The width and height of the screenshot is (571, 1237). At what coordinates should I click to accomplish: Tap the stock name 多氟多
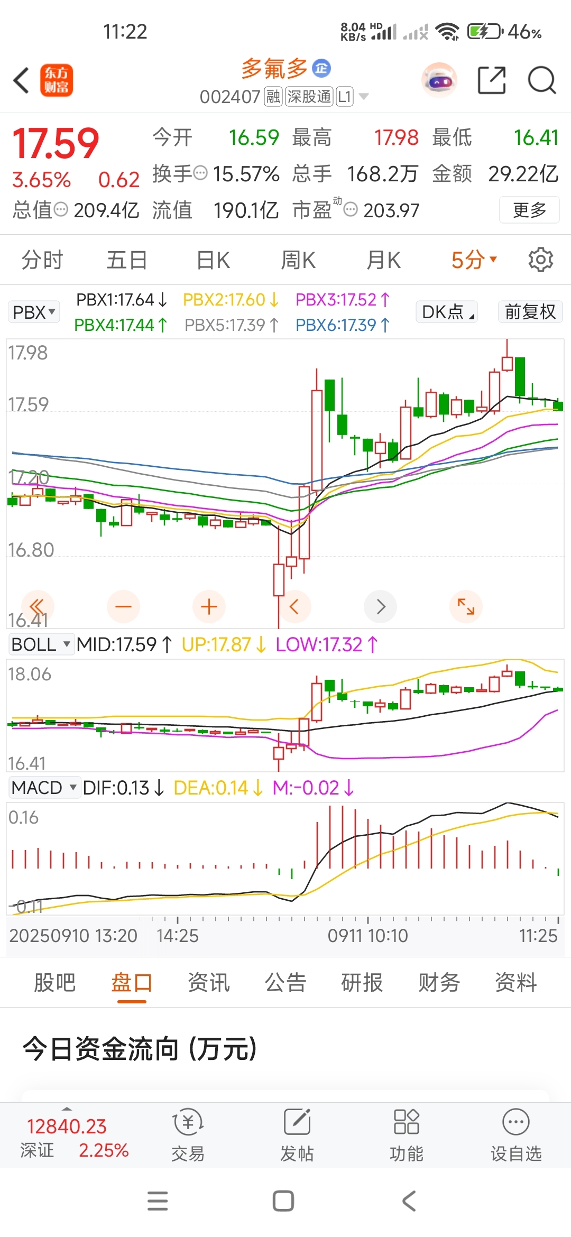pos(274,69)
